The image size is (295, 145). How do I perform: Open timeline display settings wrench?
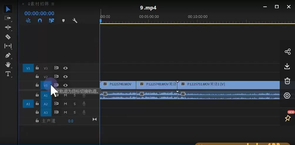75,21
